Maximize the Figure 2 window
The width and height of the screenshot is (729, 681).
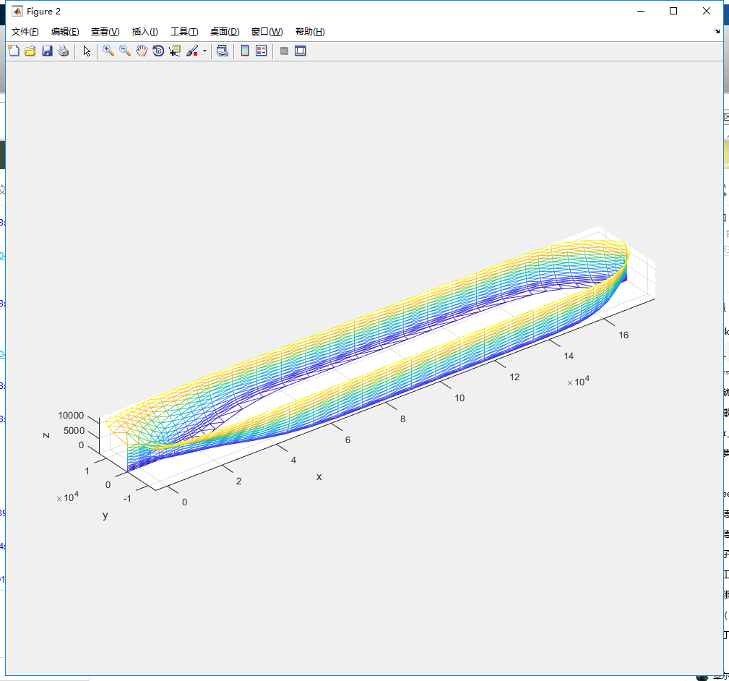tap(673, 11)
